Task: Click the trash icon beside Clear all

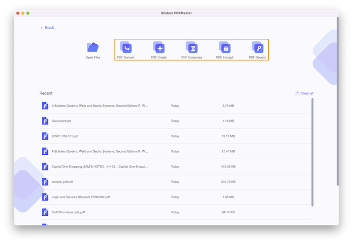Action: [x=297, y=93]
